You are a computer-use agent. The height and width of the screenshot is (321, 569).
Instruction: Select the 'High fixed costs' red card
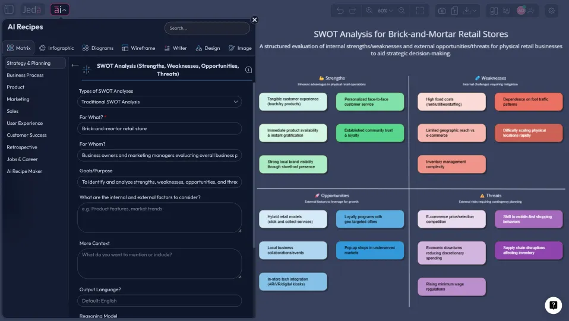[x=451, y=102]
